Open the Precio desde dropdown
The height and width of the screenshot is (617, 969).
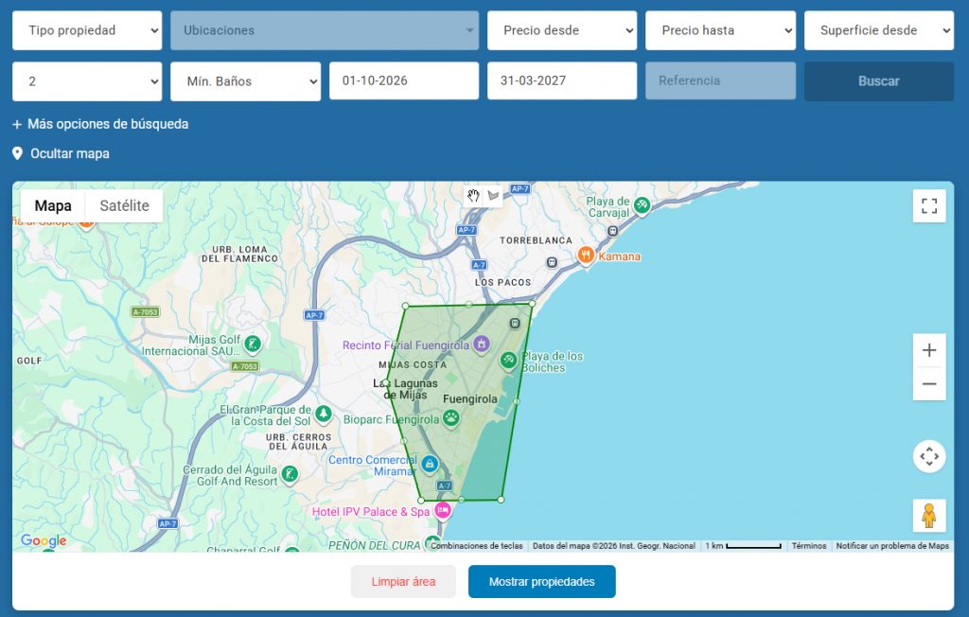point(562,30)
